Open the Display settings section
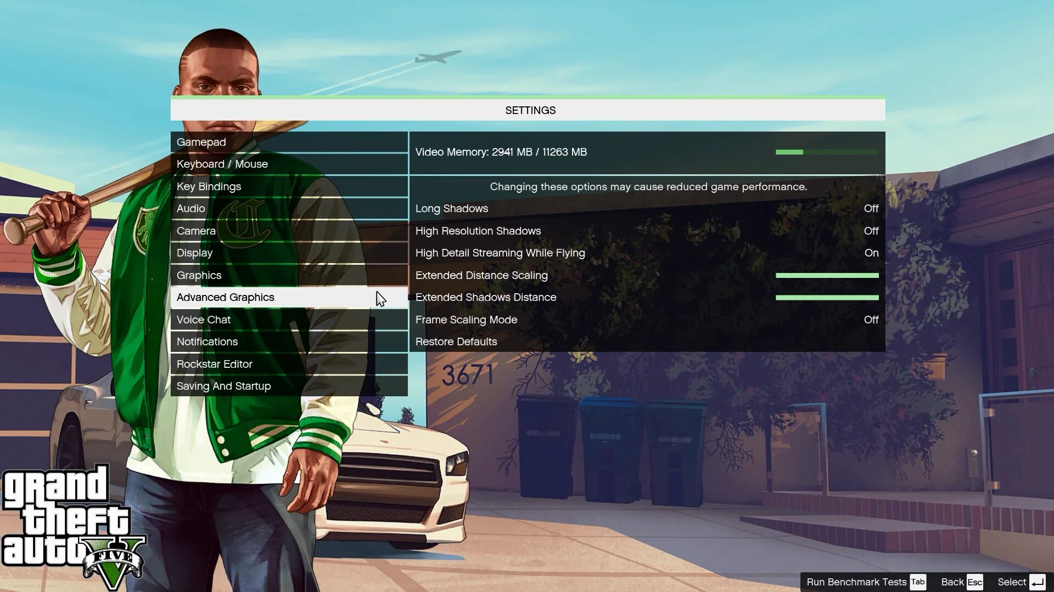1054x592 pixels. (195, 252)
